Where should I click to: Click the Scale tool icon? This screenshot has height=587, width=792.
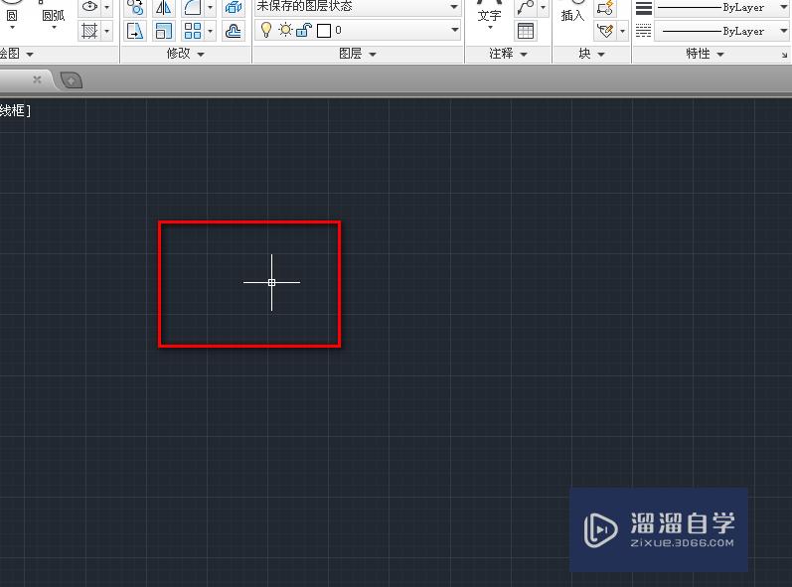tap(163, 31)
